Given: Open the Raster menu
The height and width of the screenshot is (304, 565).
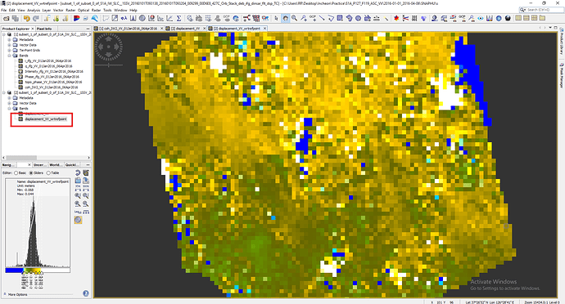Looking at the screenshot, I should (70, 10).
